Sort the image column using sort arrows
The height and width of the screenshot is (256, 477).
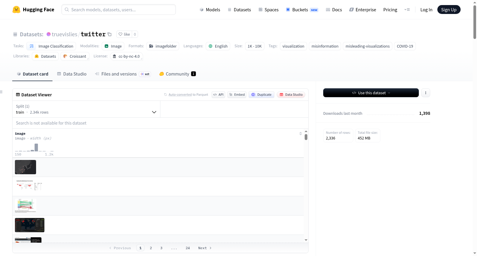[x=301, y=134]
